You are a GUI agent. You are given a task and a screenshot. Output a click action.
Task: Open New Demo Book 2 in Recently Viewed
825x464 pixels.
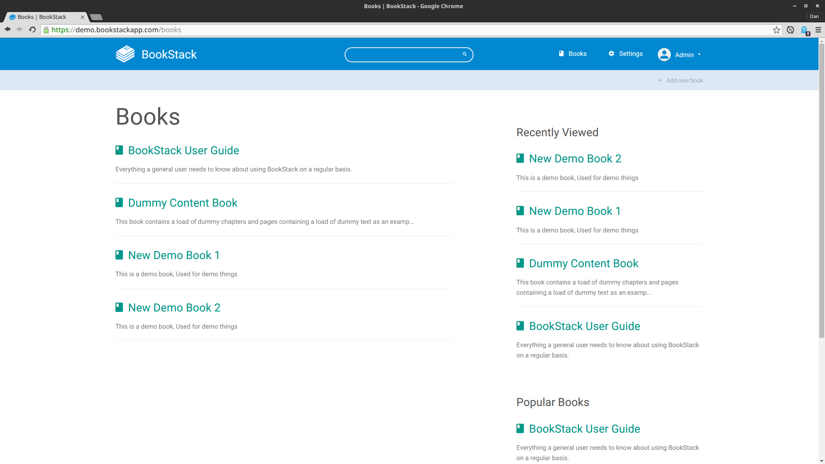(575, 159)
